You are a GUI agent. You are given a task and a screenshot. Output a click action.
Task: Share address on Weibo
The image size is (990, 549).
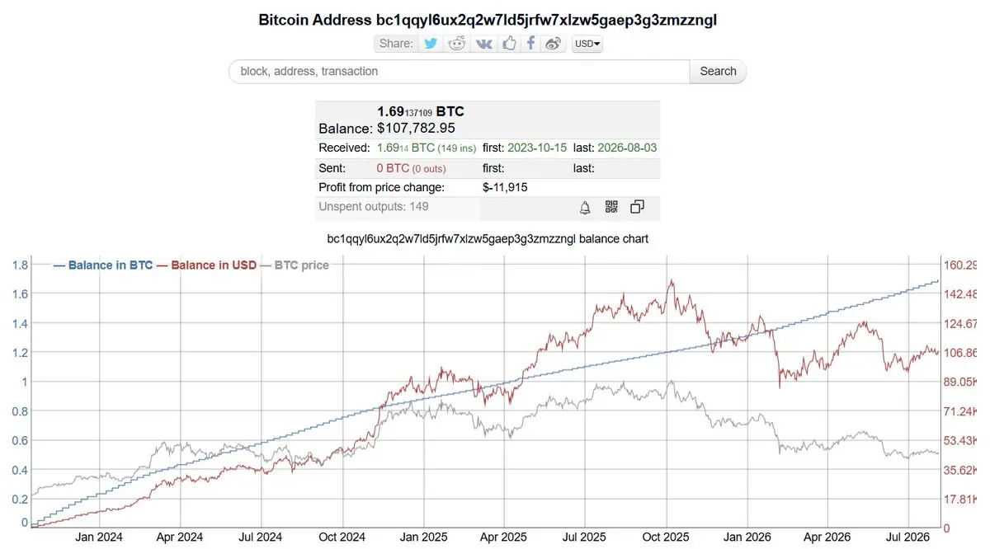click(x=554, y=44)
